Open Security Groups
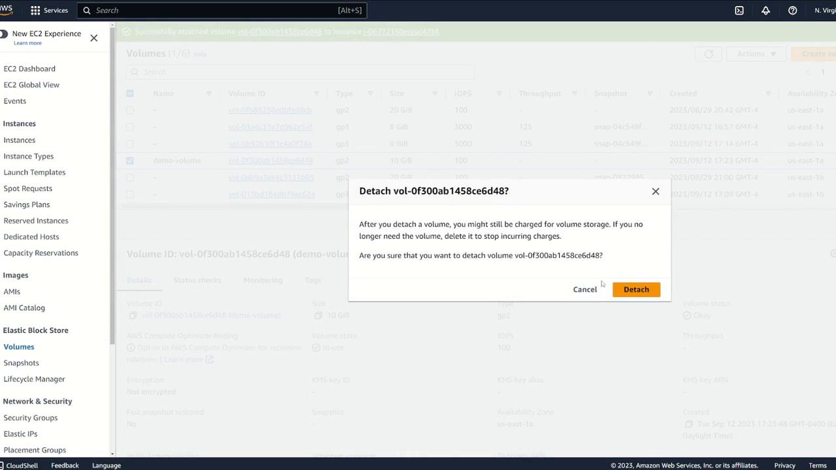The image size is (836, 470). [31, 418]
